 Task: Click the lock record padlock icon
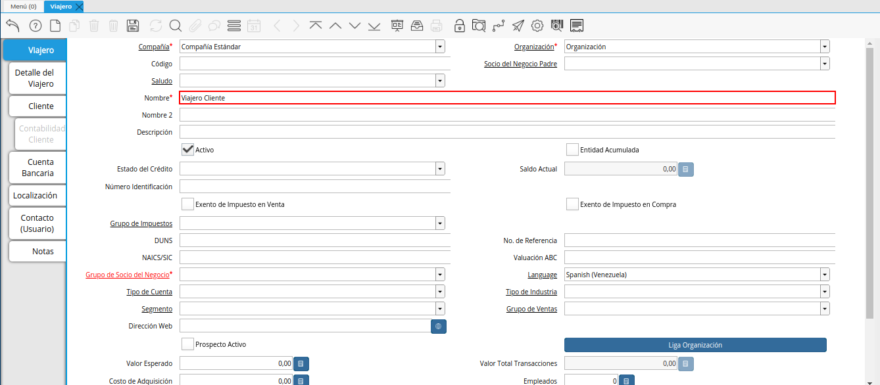[x=459, y=26]
